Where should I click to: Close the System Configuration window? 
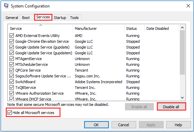[188, 6]
